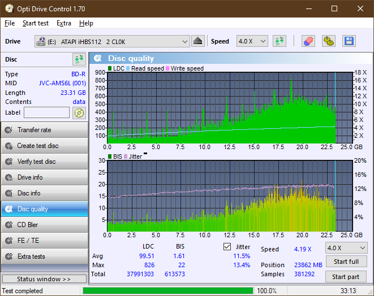The height and width of the screenshot is (296, 374).
Task: Click the LDC total 37991303
Action: [x=140, y=274]
